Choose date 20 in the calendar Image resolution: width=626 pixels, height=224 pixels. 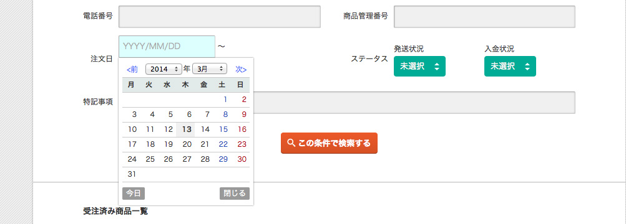pos(187,144)
